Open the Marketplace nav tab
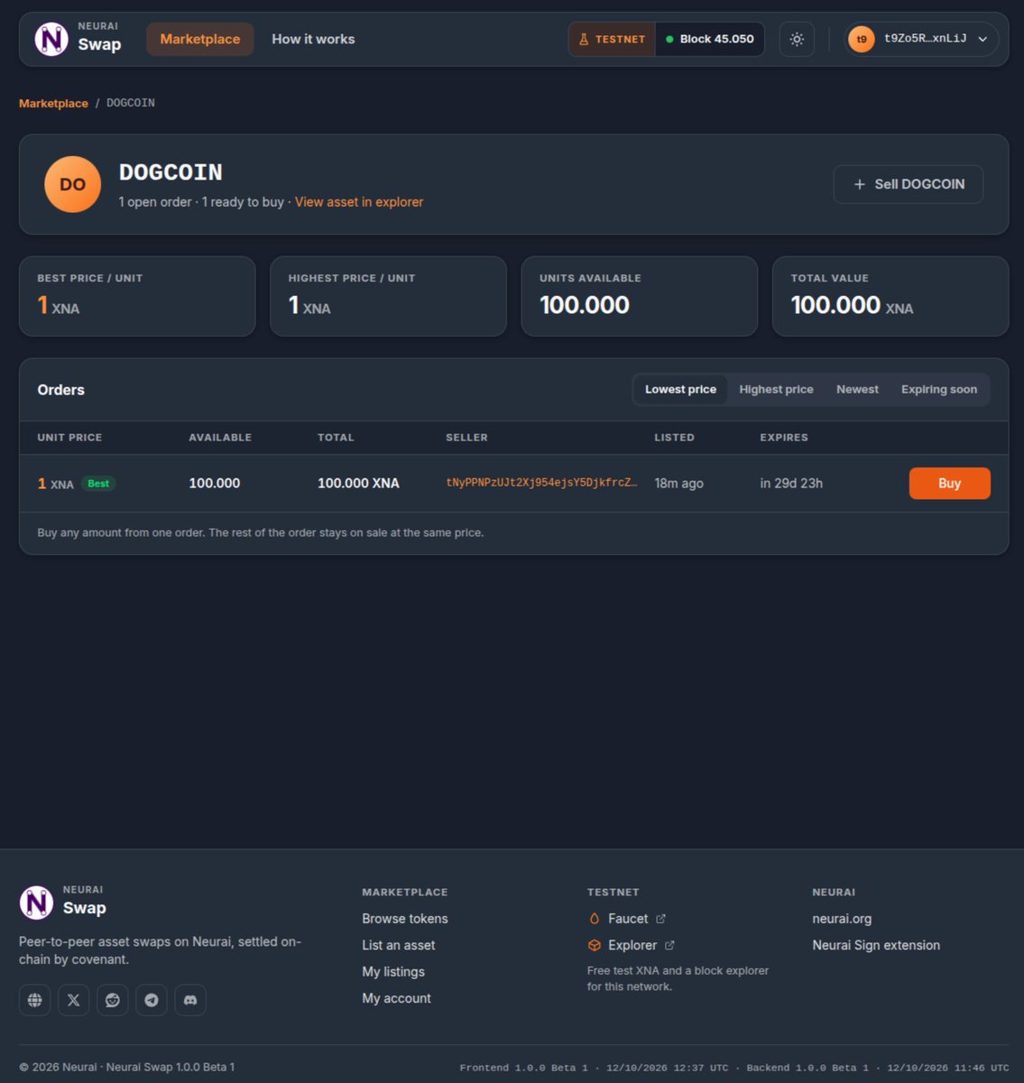The width and height of the screenshot is (1024, 1083). [x=200, y=39]
